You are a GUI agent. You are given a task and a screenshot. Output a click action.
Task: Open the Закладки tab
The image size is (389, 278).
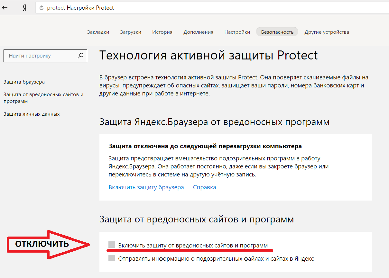[x=98, y=32]
